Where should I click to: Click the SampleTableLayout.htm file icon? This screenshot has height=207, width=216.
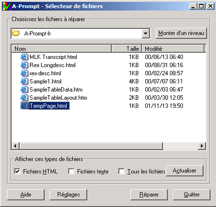point(24,98)
